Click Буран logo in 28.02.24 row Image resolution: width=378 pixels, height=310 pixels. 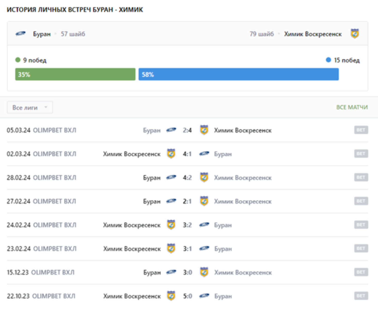(x=171, y=177)
